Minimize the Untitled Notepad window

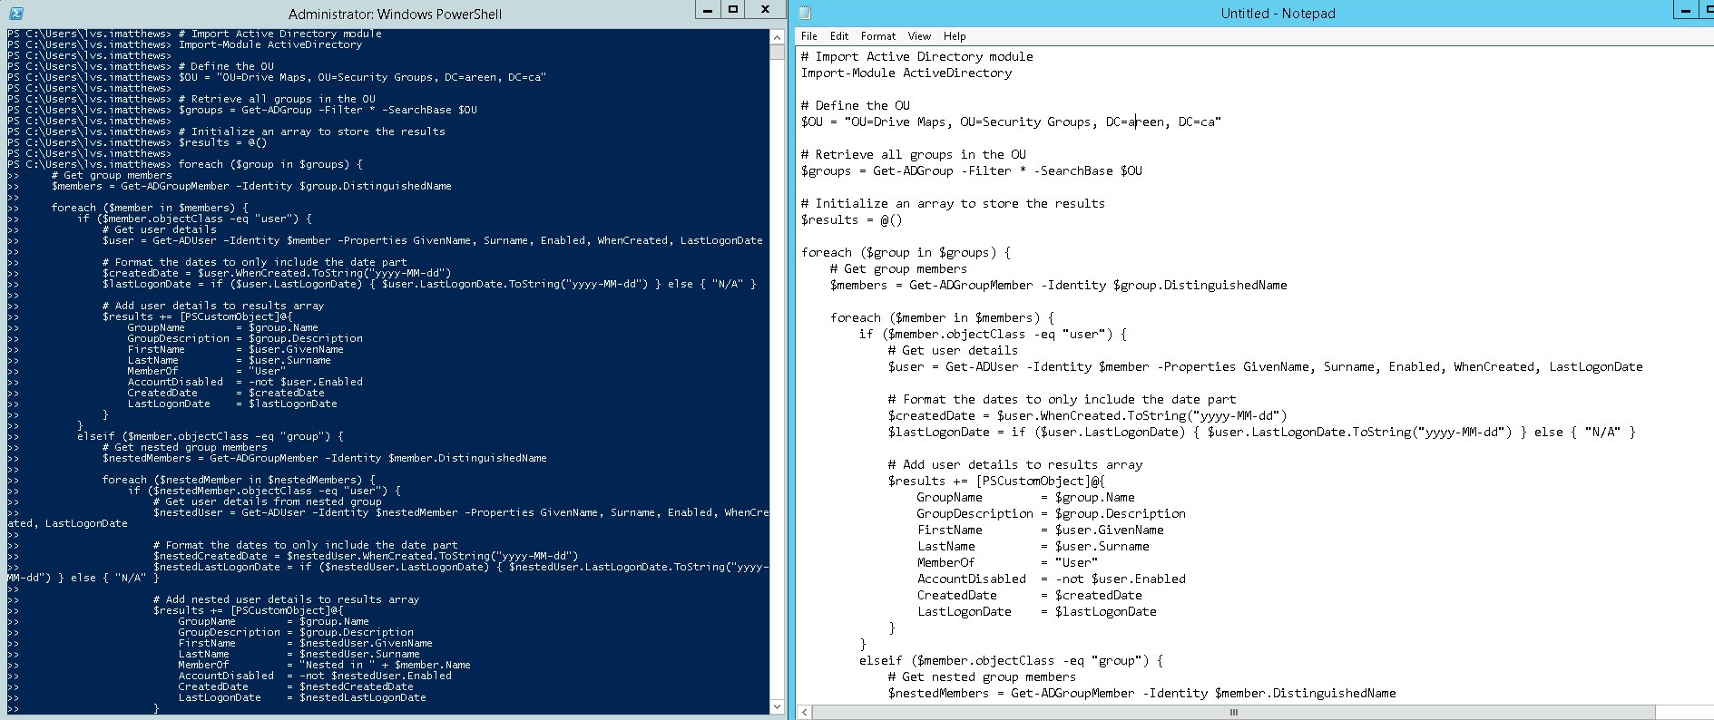click(1686, 13)
